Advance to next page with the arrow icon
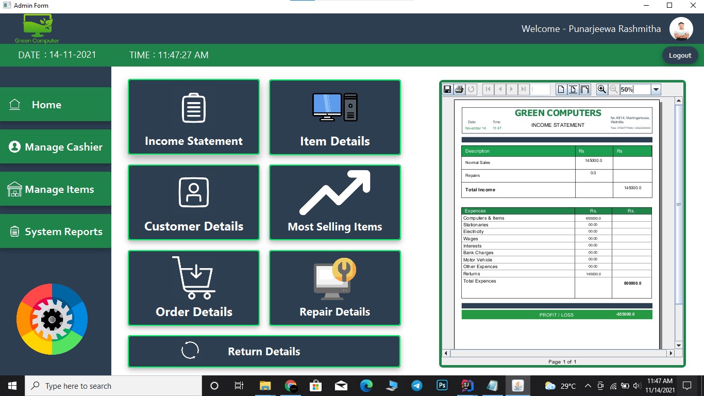The image size is (704, 396). click(511, 89)
